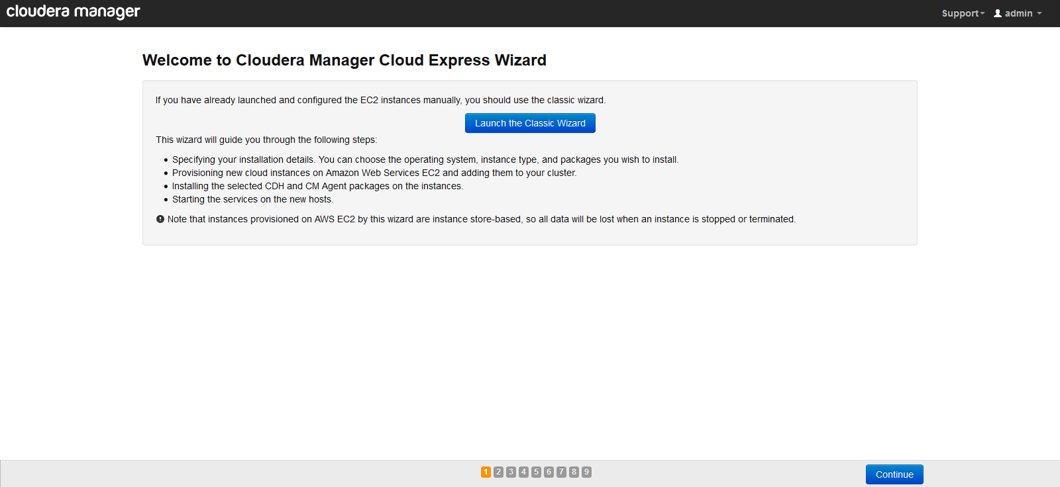Screen dimensions: 1060x487
Task: Click the Continue button
Action: coord(894,474)
